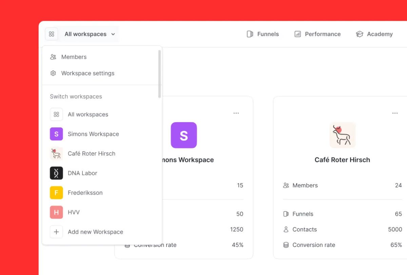Click the Contacts value 5000

(395, 230)
